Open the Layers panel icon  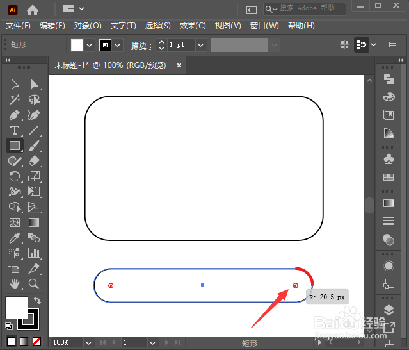point(389,310)
